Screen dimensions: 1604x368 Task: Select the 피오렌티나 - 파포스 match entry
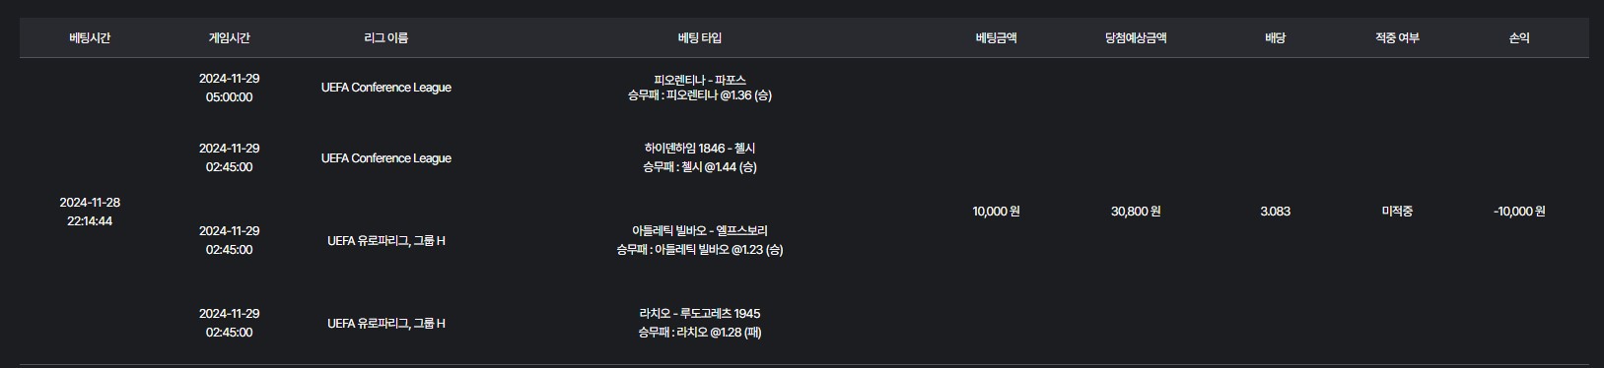click(x=700, y=80)
